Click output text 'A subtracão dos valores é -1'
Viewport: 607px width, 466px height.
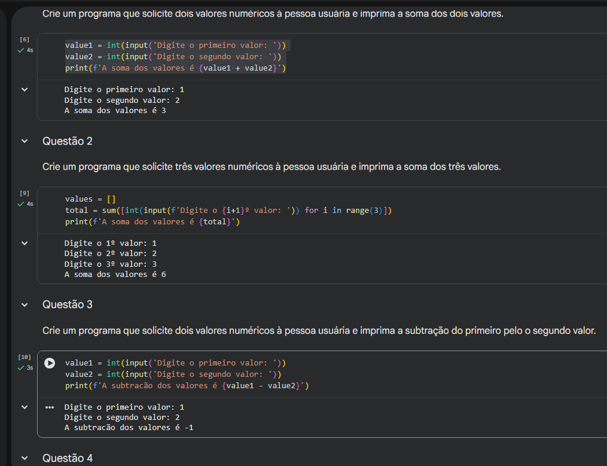[x=129, y=427]
